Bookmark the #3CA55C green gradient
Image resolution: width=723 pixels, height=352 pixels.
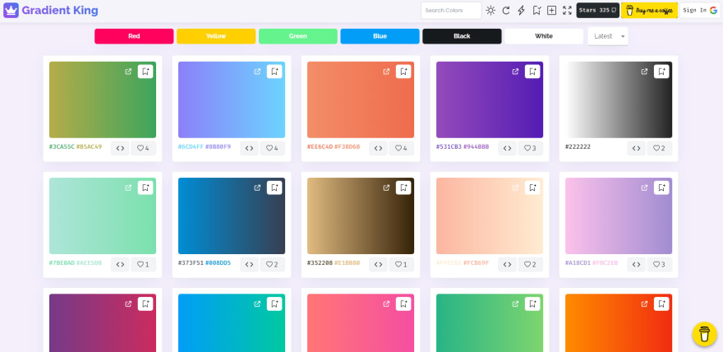click(145, 72)
